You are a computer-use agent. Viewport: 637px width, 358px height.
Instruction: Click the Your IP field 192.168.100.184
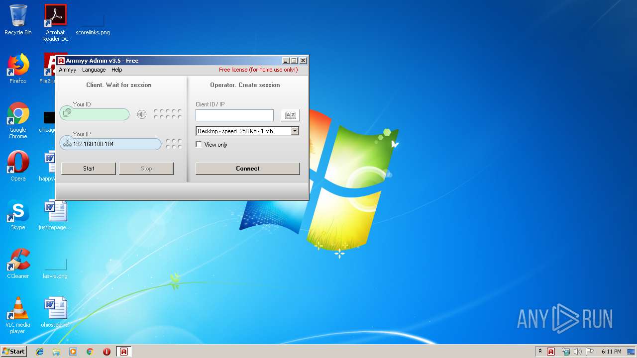point(110,144)
